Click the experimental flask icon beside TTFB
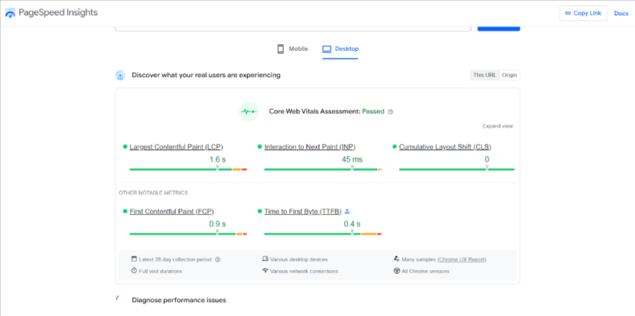 (x=347, y=211)
